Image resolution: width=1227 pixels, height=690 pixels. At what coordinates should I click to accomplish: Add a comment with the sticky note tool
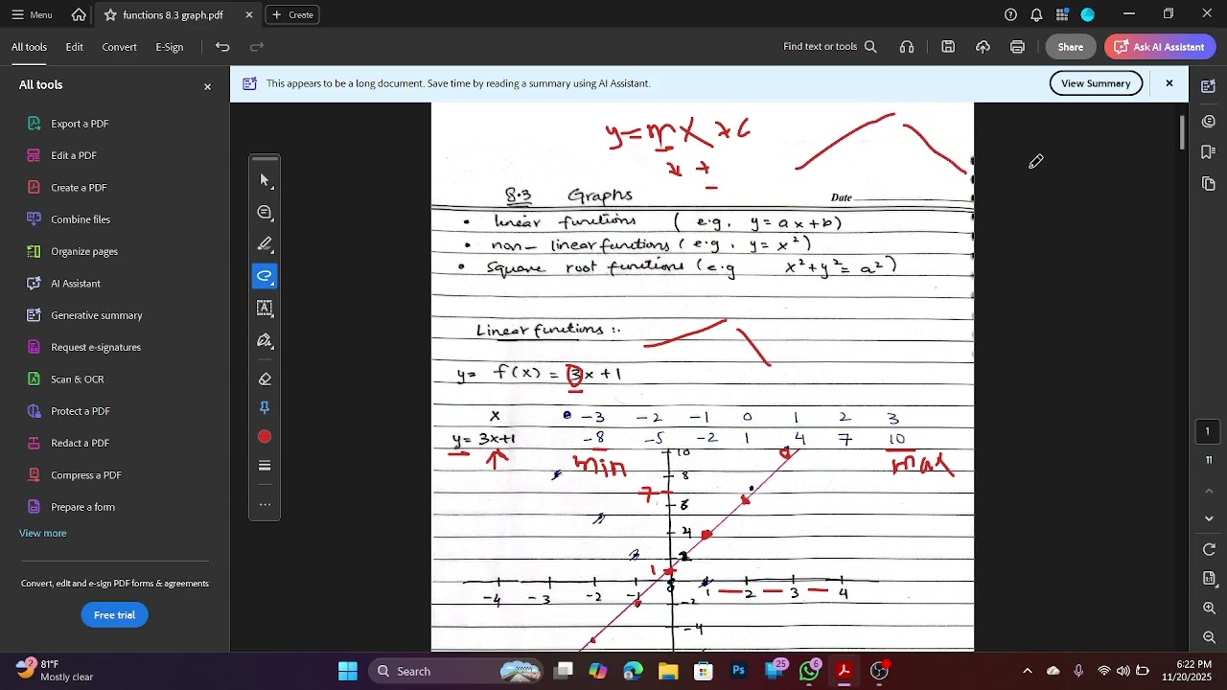(265, 212)
